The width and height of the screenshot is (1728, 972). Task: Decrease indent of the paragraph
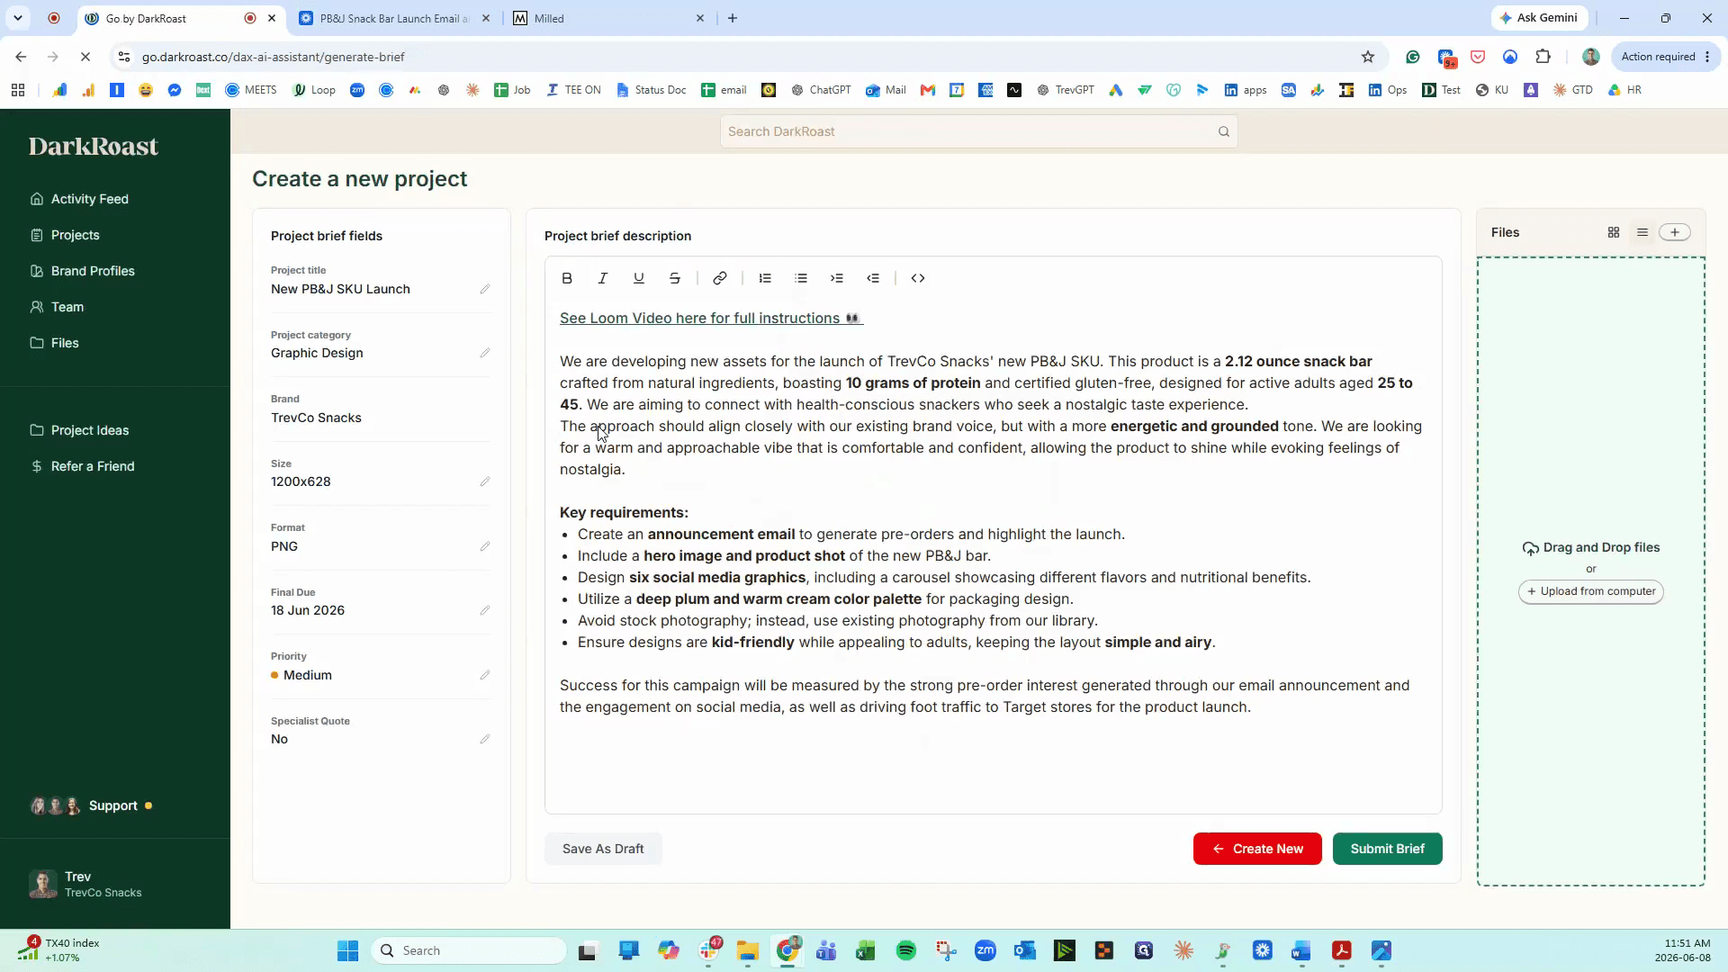pyautogui.click(x=873, y=278)
